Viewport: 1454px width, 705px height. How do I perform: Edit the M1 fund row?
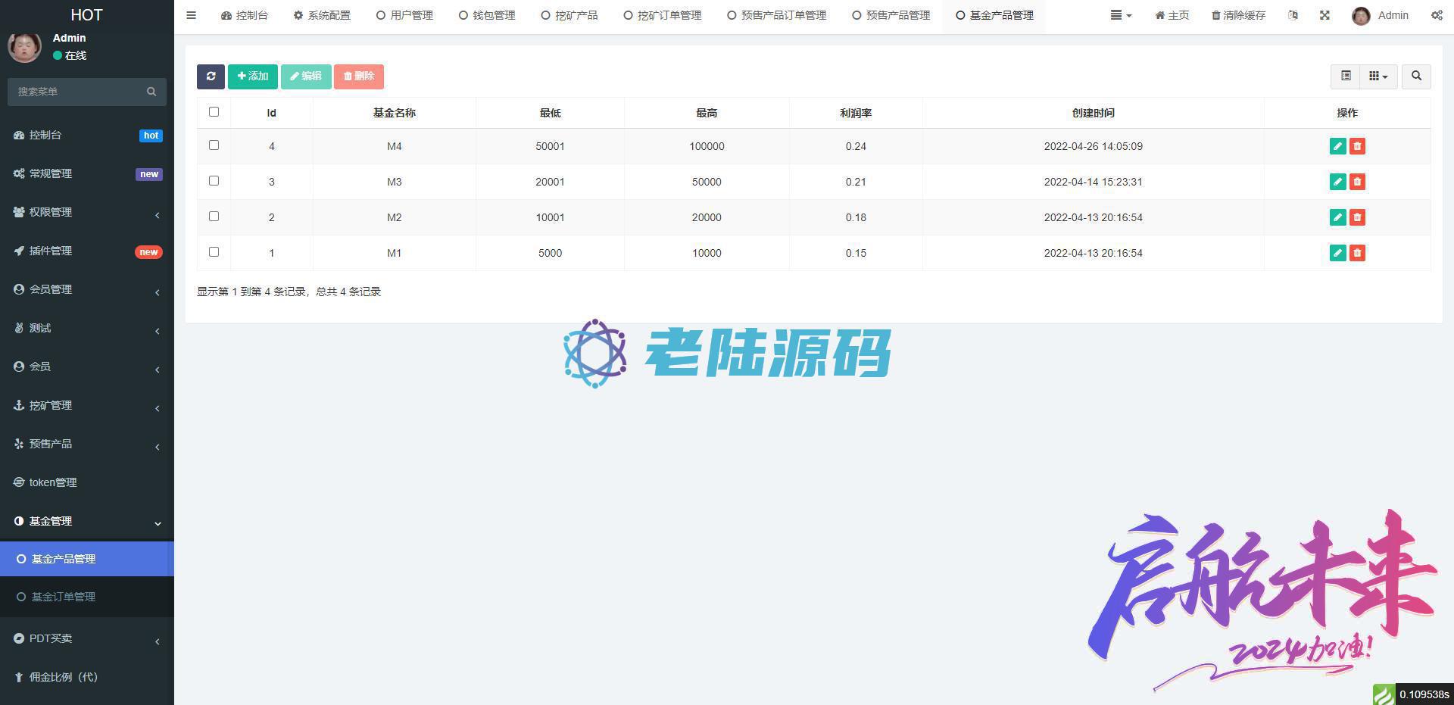click(1337, 253)
